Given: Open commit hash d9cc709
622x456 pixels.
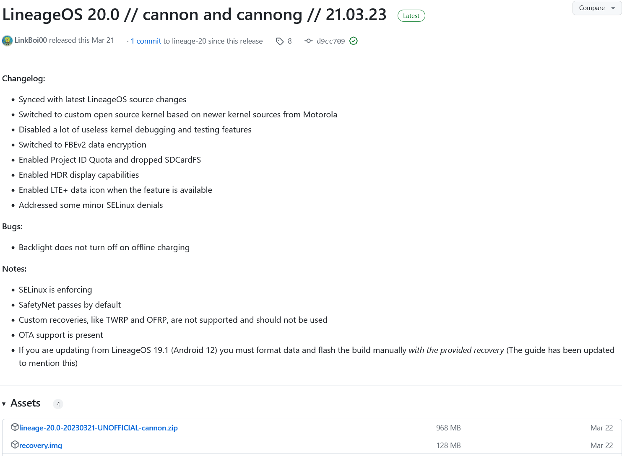Looking at the screenshot, I should (x=331, y=41).
